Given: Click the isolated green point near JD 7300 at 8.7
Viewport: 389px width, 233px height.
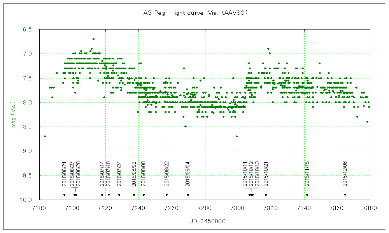Looking at the screenshot, I should (237, 136).
